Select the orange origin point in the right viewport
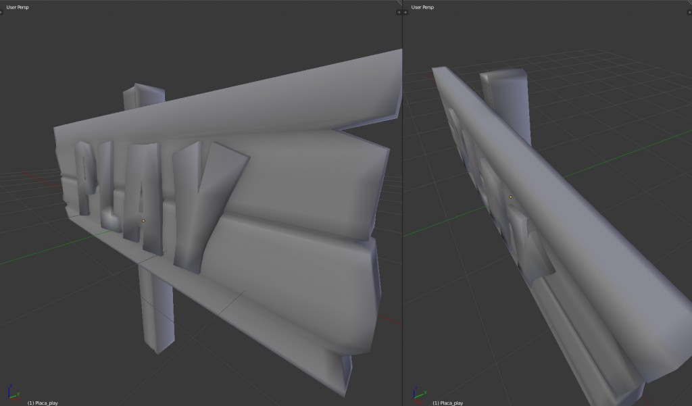Viewport: 692px width, 406px height. (x=511, y=197)
